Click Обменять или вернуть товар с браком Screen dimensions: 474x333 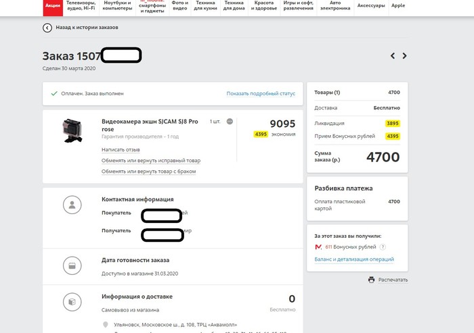point(148,172)
